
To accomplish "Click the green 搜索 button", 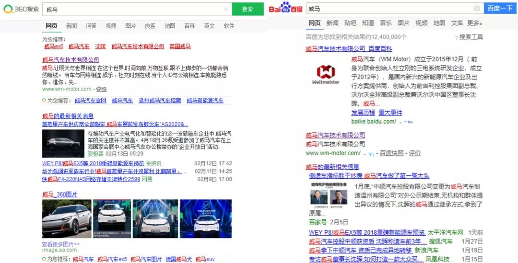I will tap(248, 9).
